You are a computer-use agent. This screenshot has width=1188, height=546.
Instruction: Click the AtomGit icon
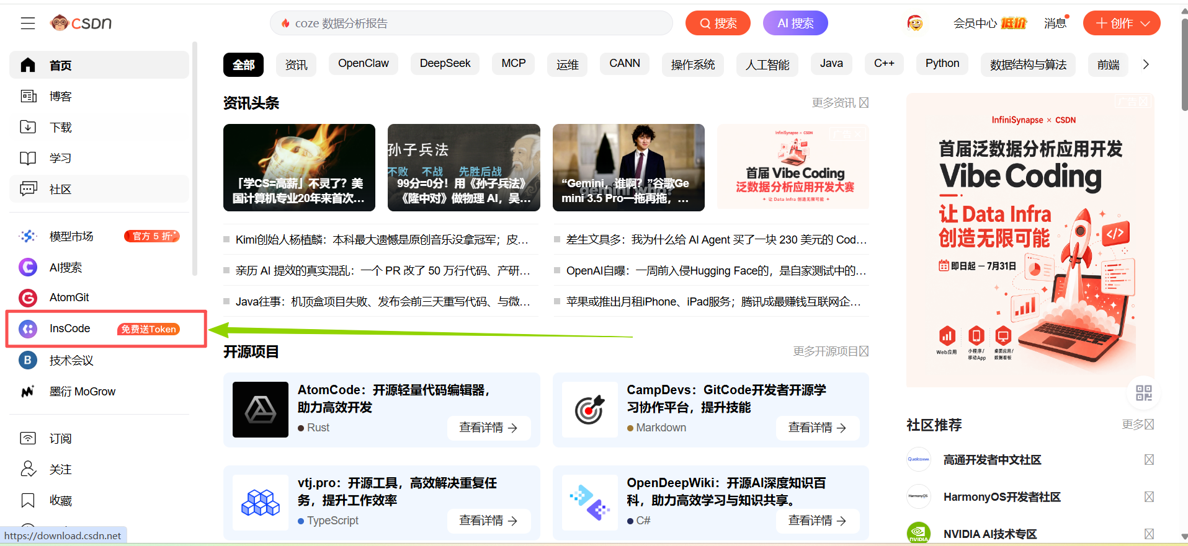28,297
